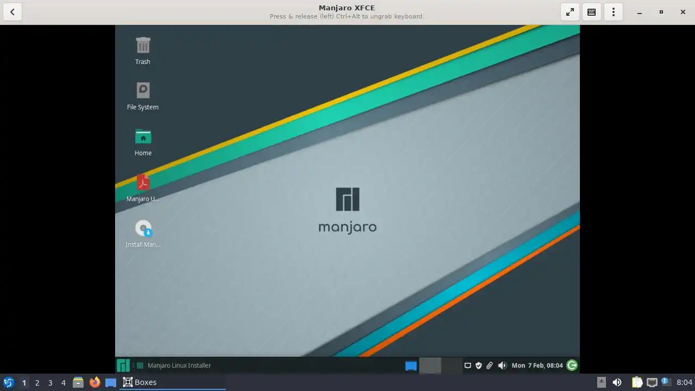Click the host clock showing 8:04
Viewport: 695px width, 391px height.
coord(685,382)
